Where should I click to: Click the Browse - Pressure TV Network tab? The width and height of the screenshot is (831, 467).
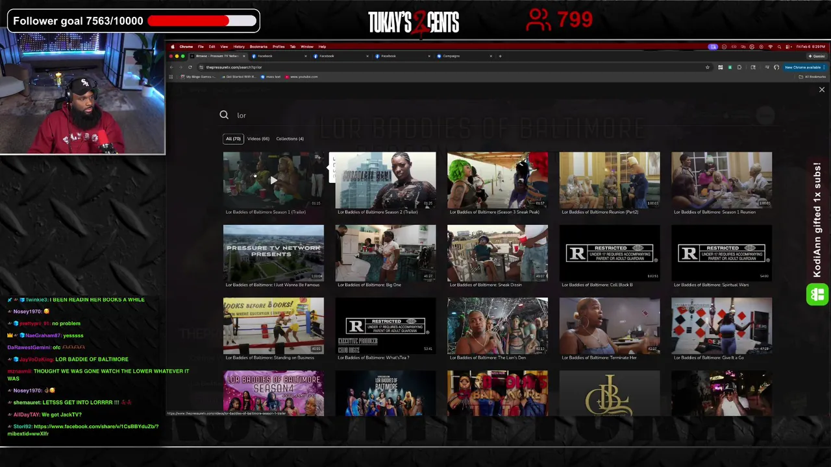point(216,56)
